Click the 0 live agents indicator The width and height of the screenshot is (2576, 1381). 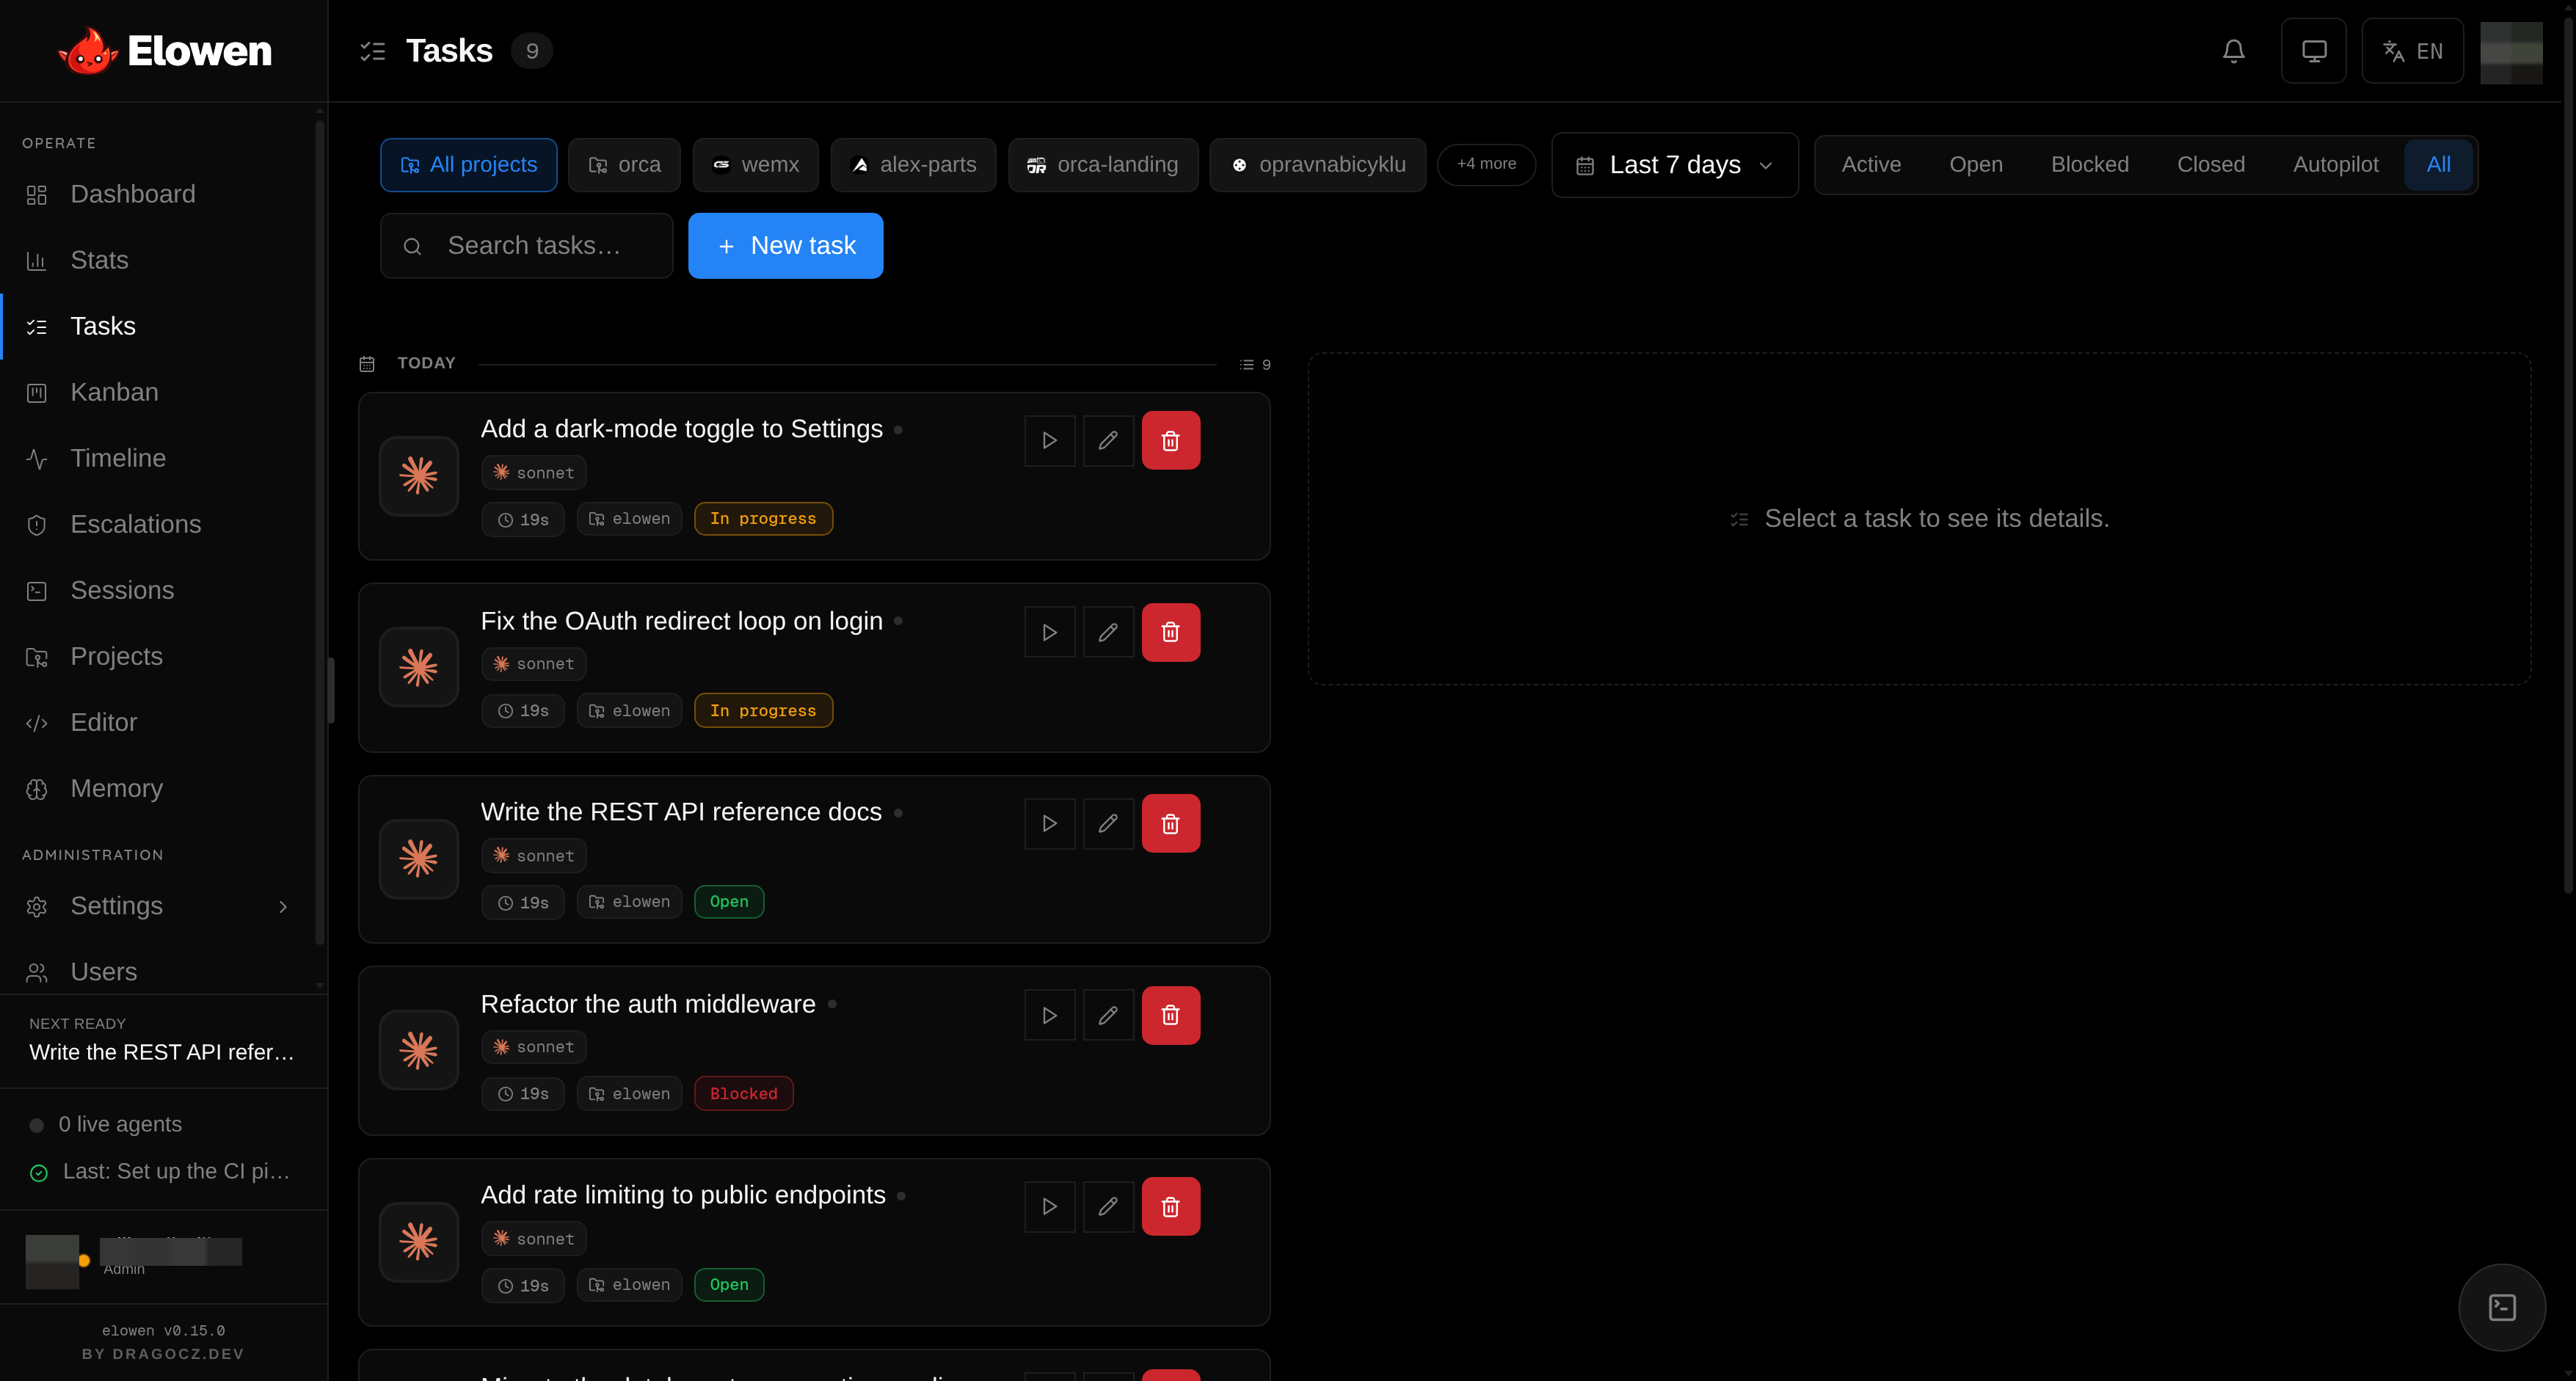tap(106, 1124)
